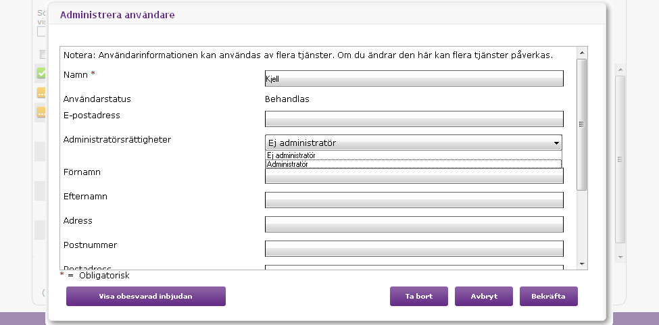Click the Adress input field

pyautogui.click(x=414, y=224)
